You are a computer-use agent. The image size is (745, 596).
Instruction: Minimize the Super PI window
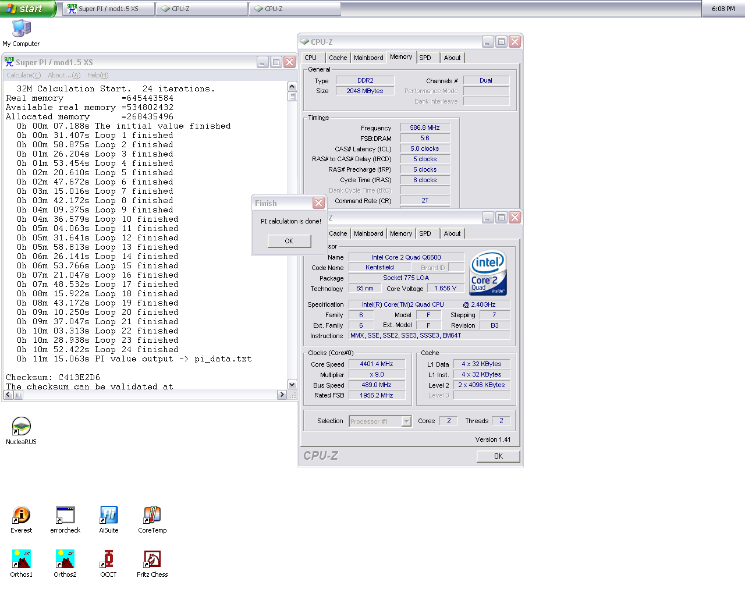pos(262,62)
